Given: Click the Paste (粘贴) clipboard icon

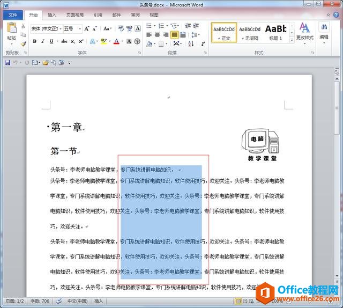Looking at the screenshot, I should 11,28.
